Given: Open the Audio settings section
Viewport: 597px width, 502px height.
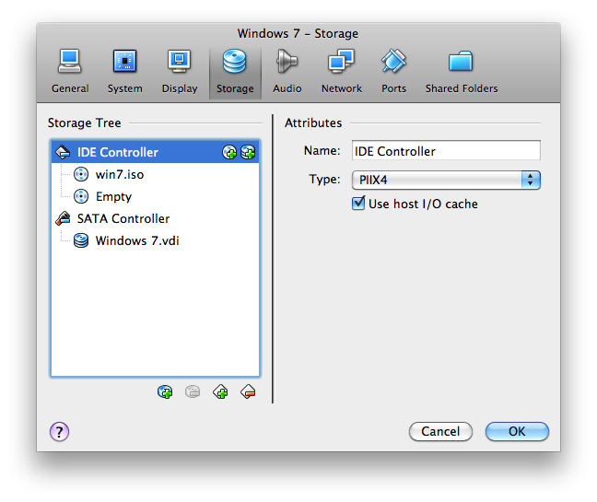Looking at the screenshot, I should tap(287, 72).
